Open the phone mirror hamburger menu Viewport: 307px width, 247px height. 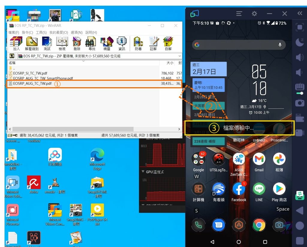(x=239, y=13)
